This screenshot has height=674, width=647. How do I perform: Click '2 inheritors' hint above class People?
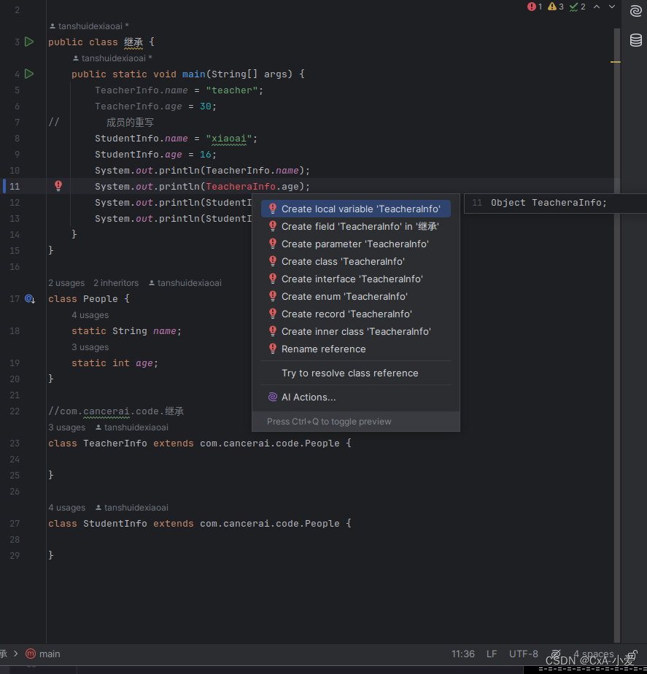coord(116,283)
